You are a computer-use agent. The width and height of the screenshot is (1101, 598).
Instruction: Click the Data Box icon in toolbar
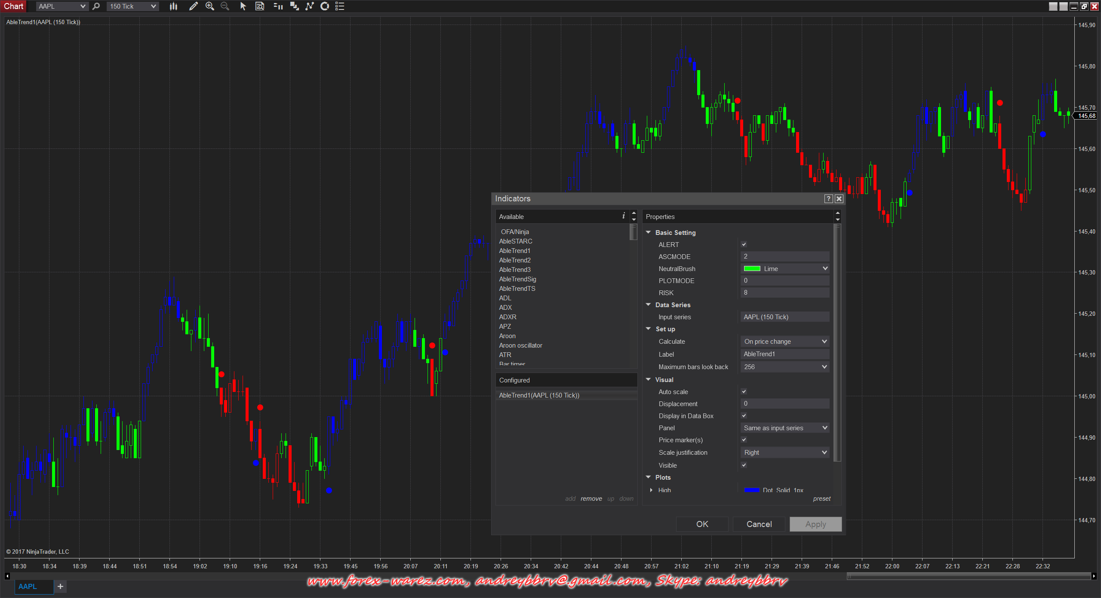pos(259,6)
